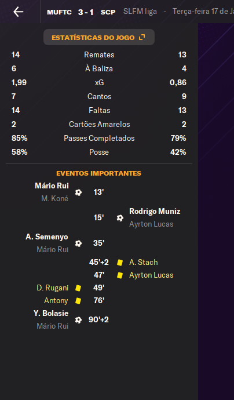This screenshot has height=400, width=234.
Task: Click assist provider M. Koné
Action: (x=55, y=198)
